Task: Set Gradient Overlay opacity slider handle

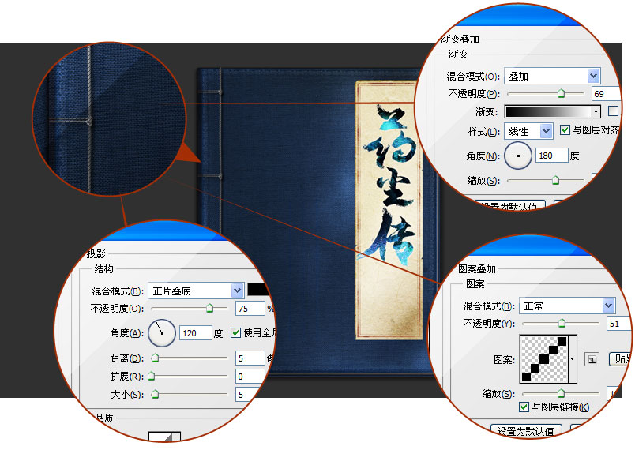Action: coord(561,93)
